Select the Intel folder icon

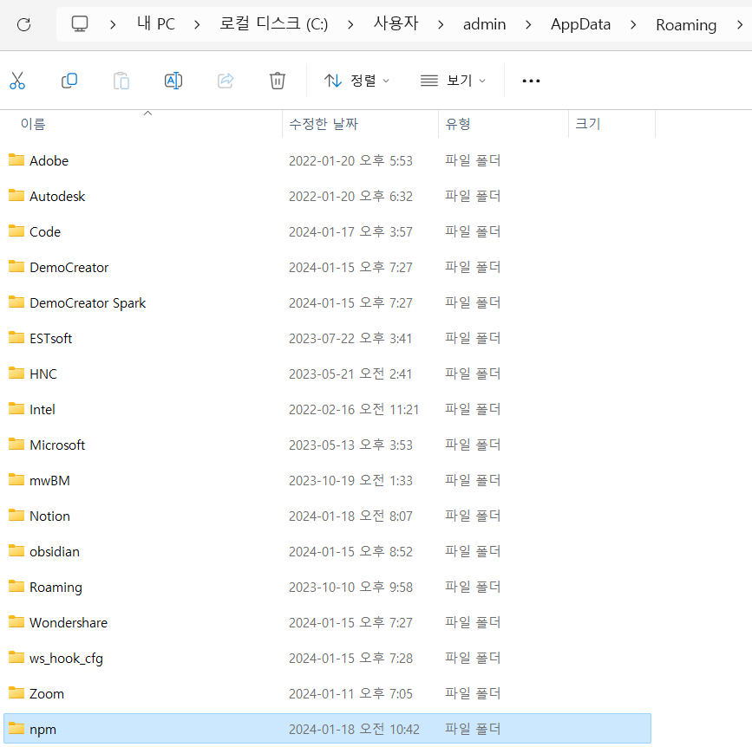tap(16, 408)
